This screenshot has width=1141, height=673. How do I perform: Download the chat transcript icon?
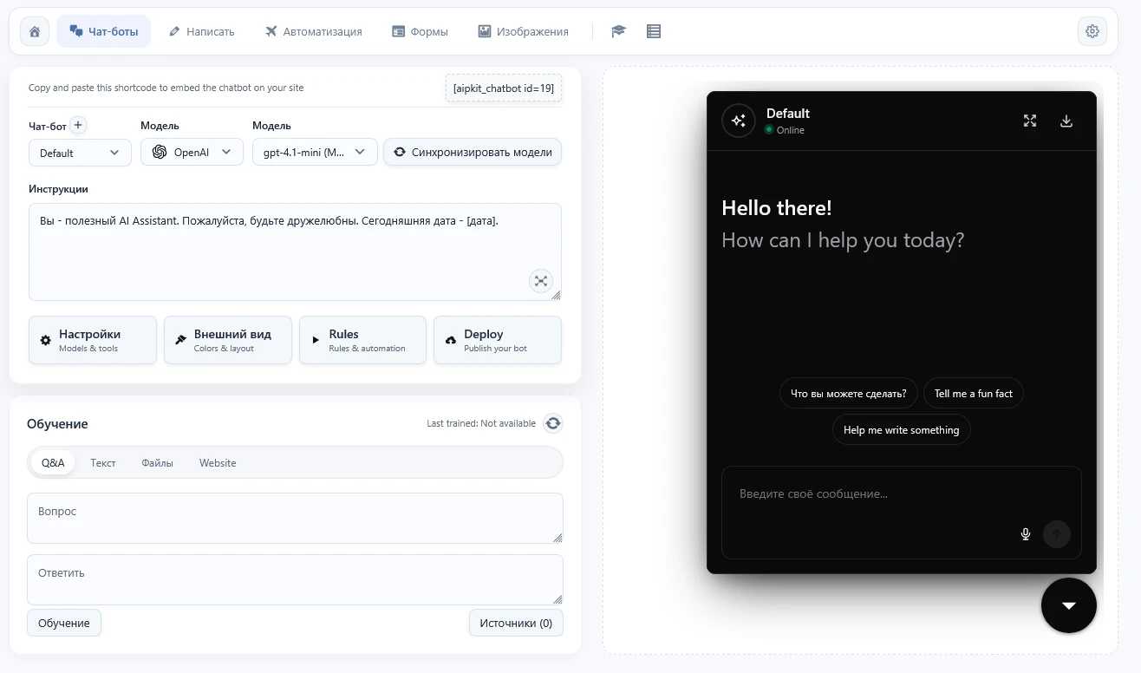click(1066, 121)
